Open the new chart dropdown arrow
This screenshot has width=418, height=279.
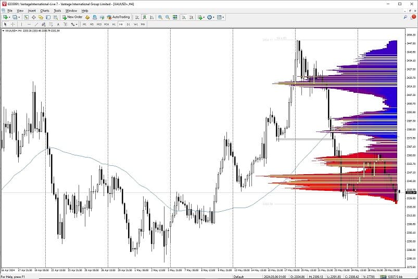pos(9,17)
